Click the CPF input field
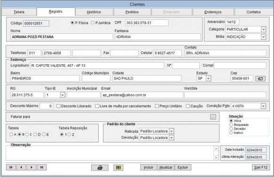The width and height of the screenshot is (274, 177). [x=147, y=23]
